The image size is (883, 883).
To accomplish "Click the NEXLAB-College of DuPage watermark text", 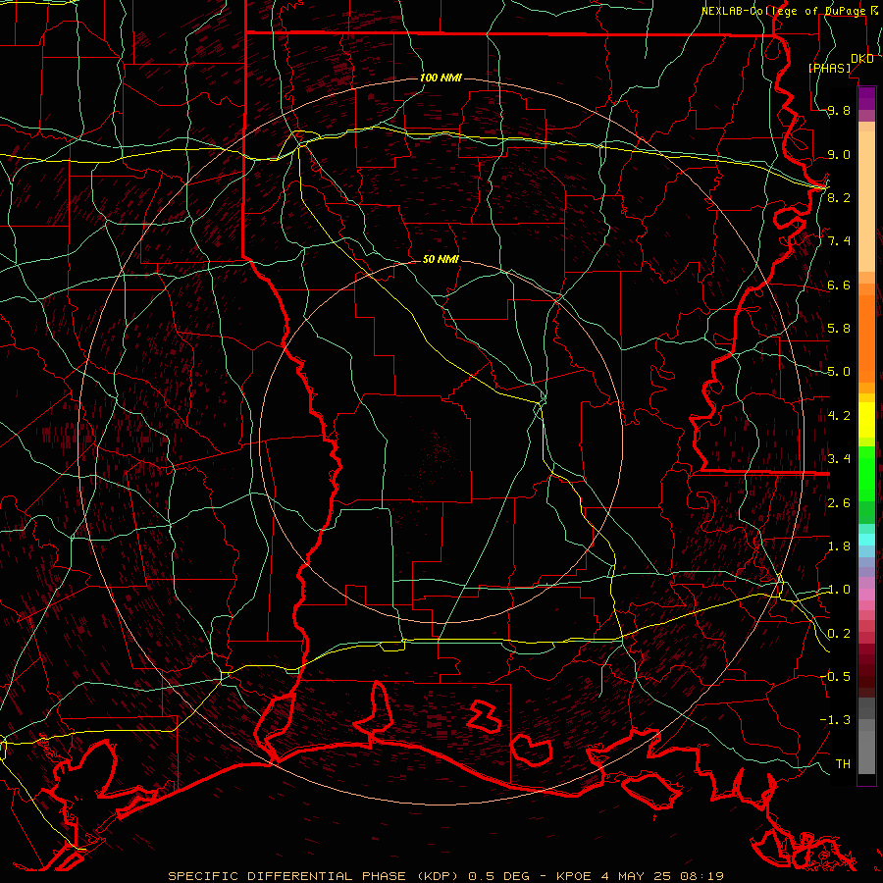I will pos(791,11).
